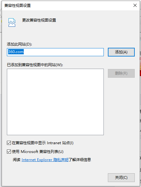
Task: Toggle 在兼容性视图中显示 Intranet 站点 checkbox
Action: pyautogui.click(x=9, y=143)
